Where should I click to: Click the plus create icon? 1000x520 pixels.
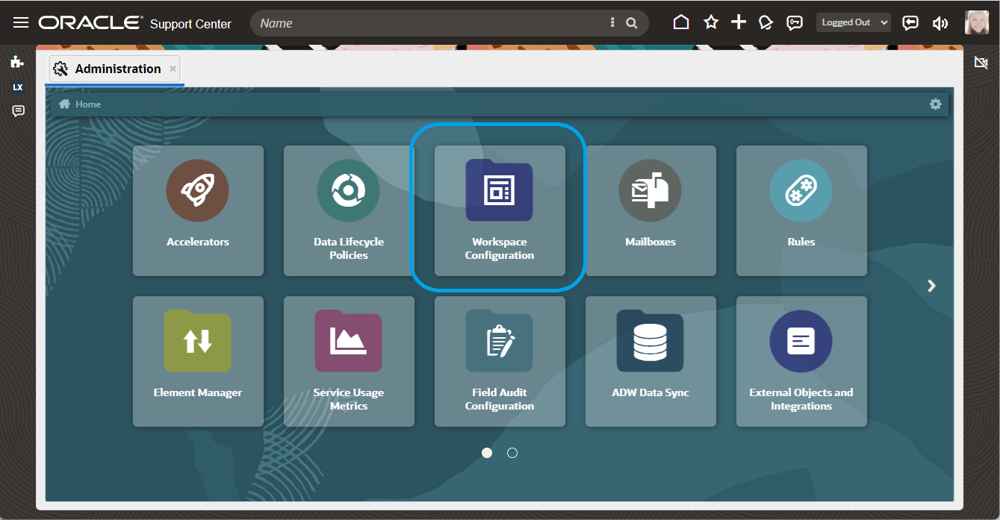tap(739, 22)
